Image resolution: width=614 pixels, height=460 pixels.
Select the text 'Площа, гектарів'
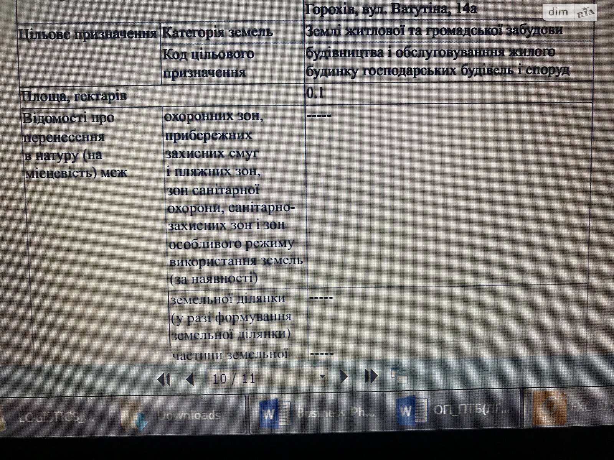[x=73, y=96]
